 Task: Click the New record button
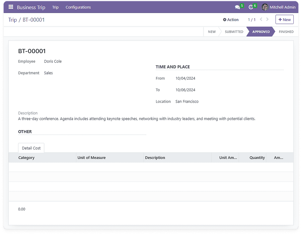284,20
